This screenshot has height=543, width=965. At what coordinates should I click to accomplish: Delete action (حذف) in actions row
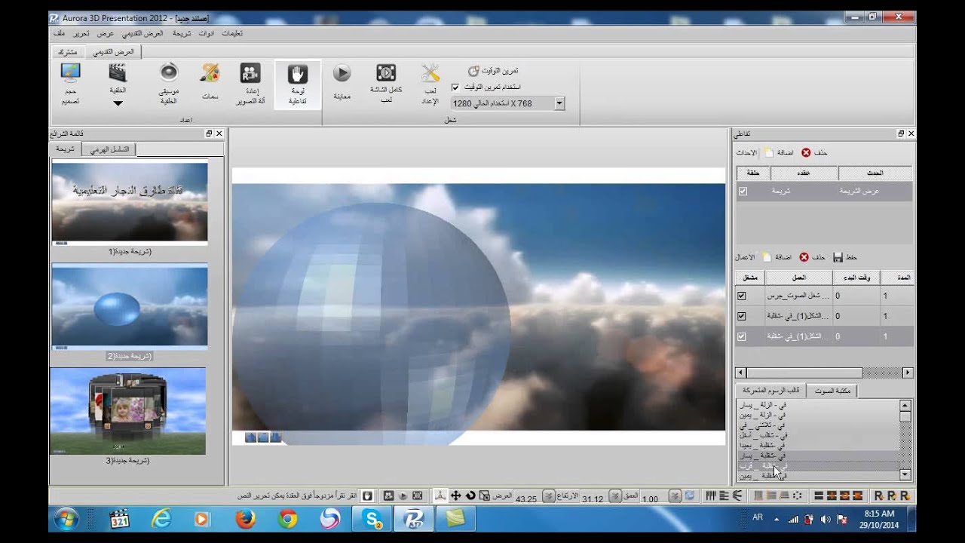pos(813,257)
